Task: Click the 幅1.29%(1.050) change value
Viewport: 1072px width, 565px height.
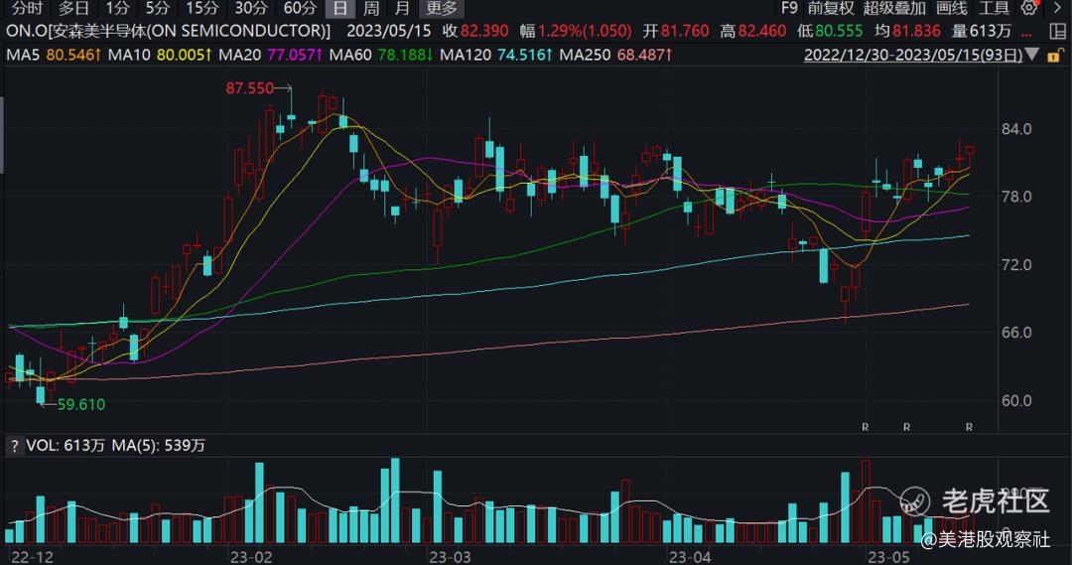Action: pyautogui.click(x=576, y=31)
